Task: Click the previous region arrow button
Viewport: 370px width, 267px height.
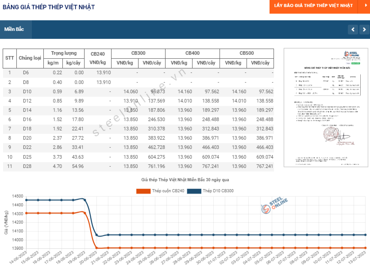Action: [353, 30]
